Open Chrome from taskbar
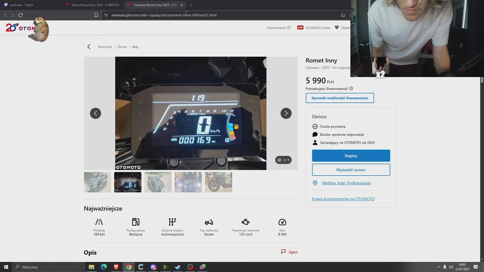This screenshot has height=272, width=484. [129, 267]
